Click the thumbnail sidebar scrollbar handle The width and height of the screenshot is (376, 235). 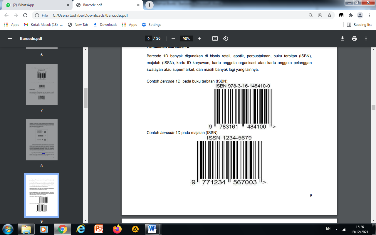pos(86,98)
